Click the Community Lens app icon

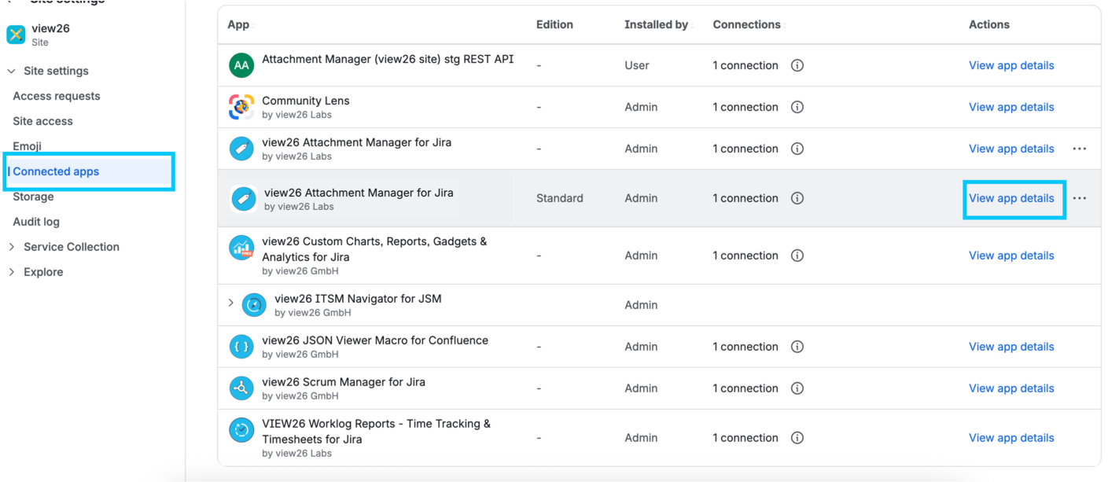pos(241,107)
